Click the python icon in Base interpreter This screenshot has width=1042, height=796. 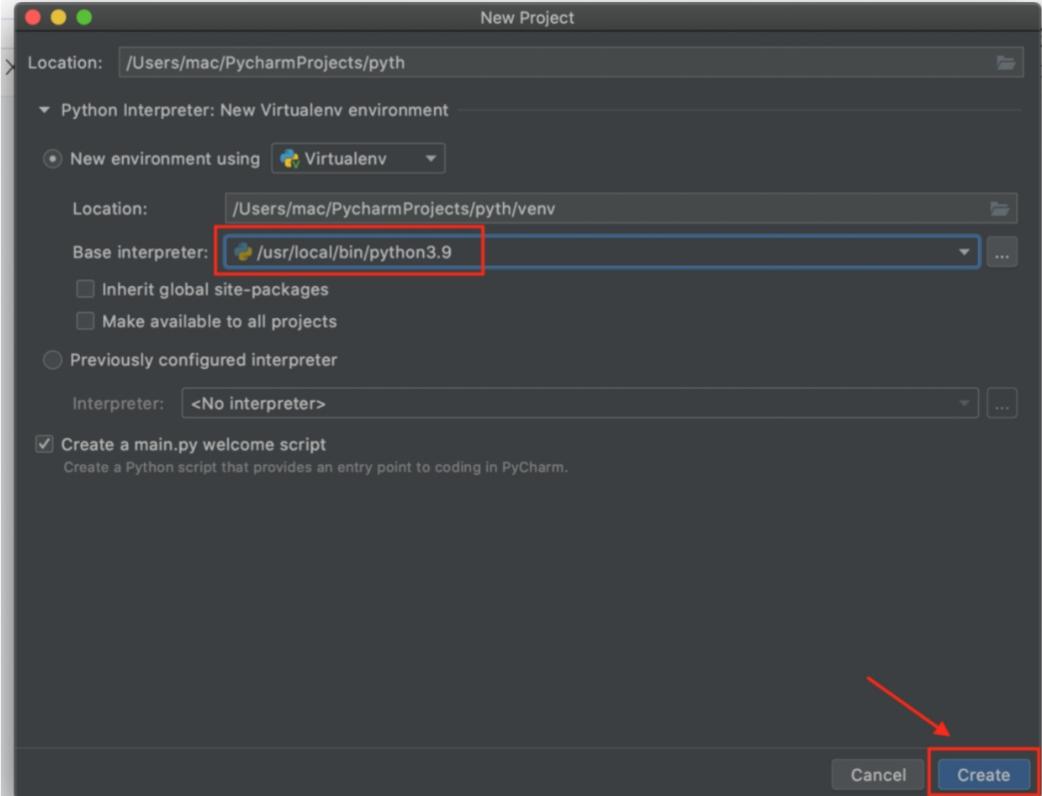point(243,252)
